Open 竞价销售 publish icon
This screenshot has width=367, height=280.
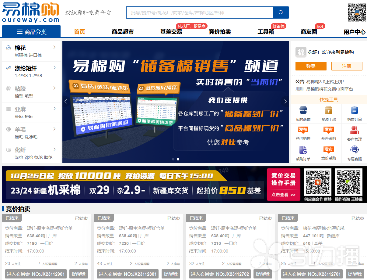(x=303, y=130)
